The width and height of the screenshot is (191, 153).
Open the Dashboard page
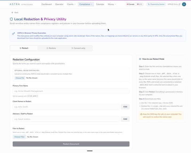tap(46, 4)
